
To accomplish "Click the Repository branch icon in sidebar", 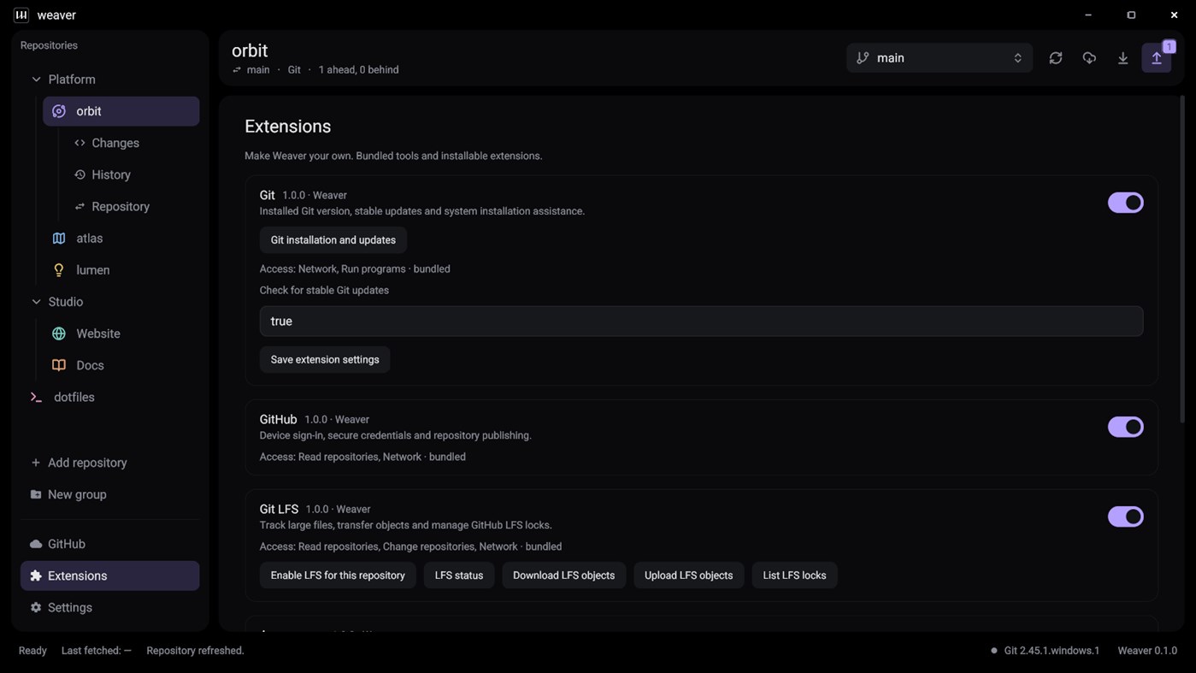I will [x=80, y=206].
